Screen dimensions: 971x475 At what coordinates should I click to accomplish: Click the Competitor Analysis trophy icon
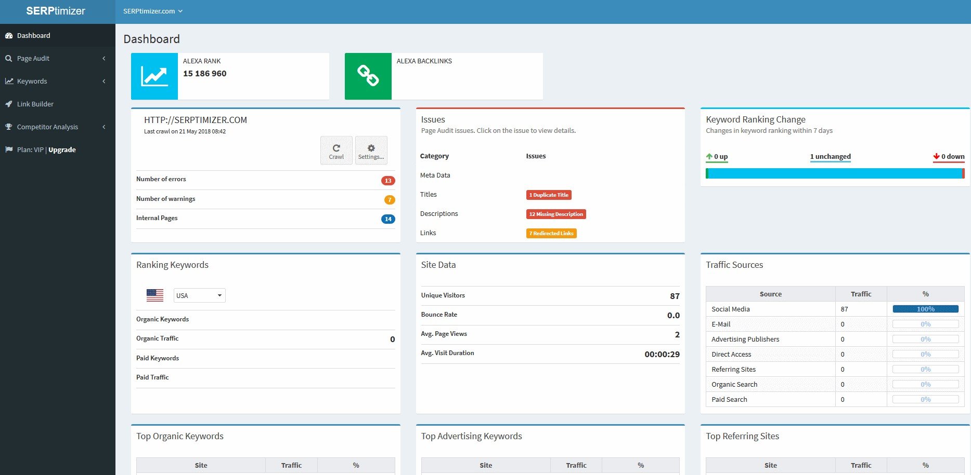pos(9,127)
